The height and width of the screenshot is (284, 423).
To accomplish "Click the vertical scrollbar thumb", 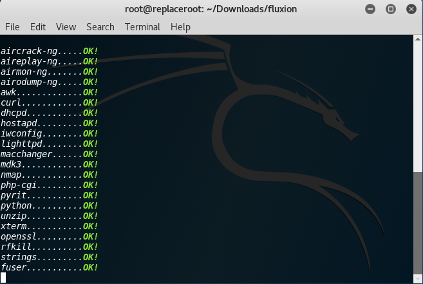I will [418, 223].
